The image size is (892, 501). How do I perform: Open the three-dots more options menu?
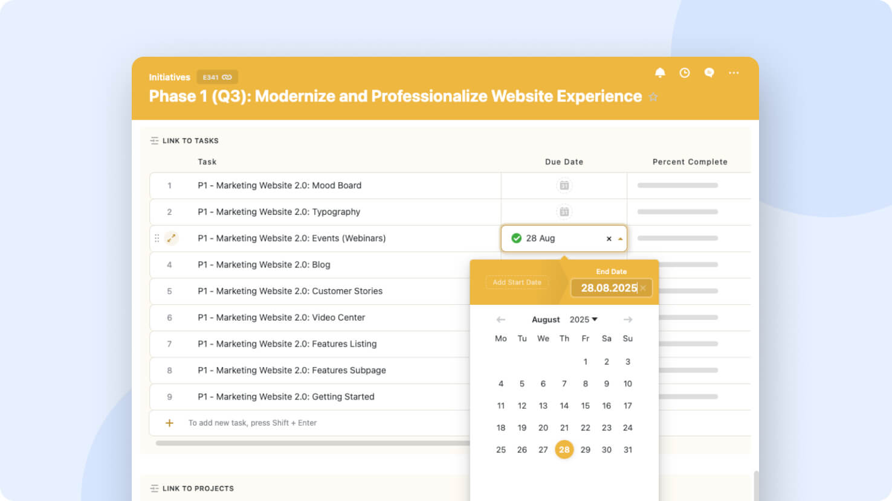pos(734,72)
